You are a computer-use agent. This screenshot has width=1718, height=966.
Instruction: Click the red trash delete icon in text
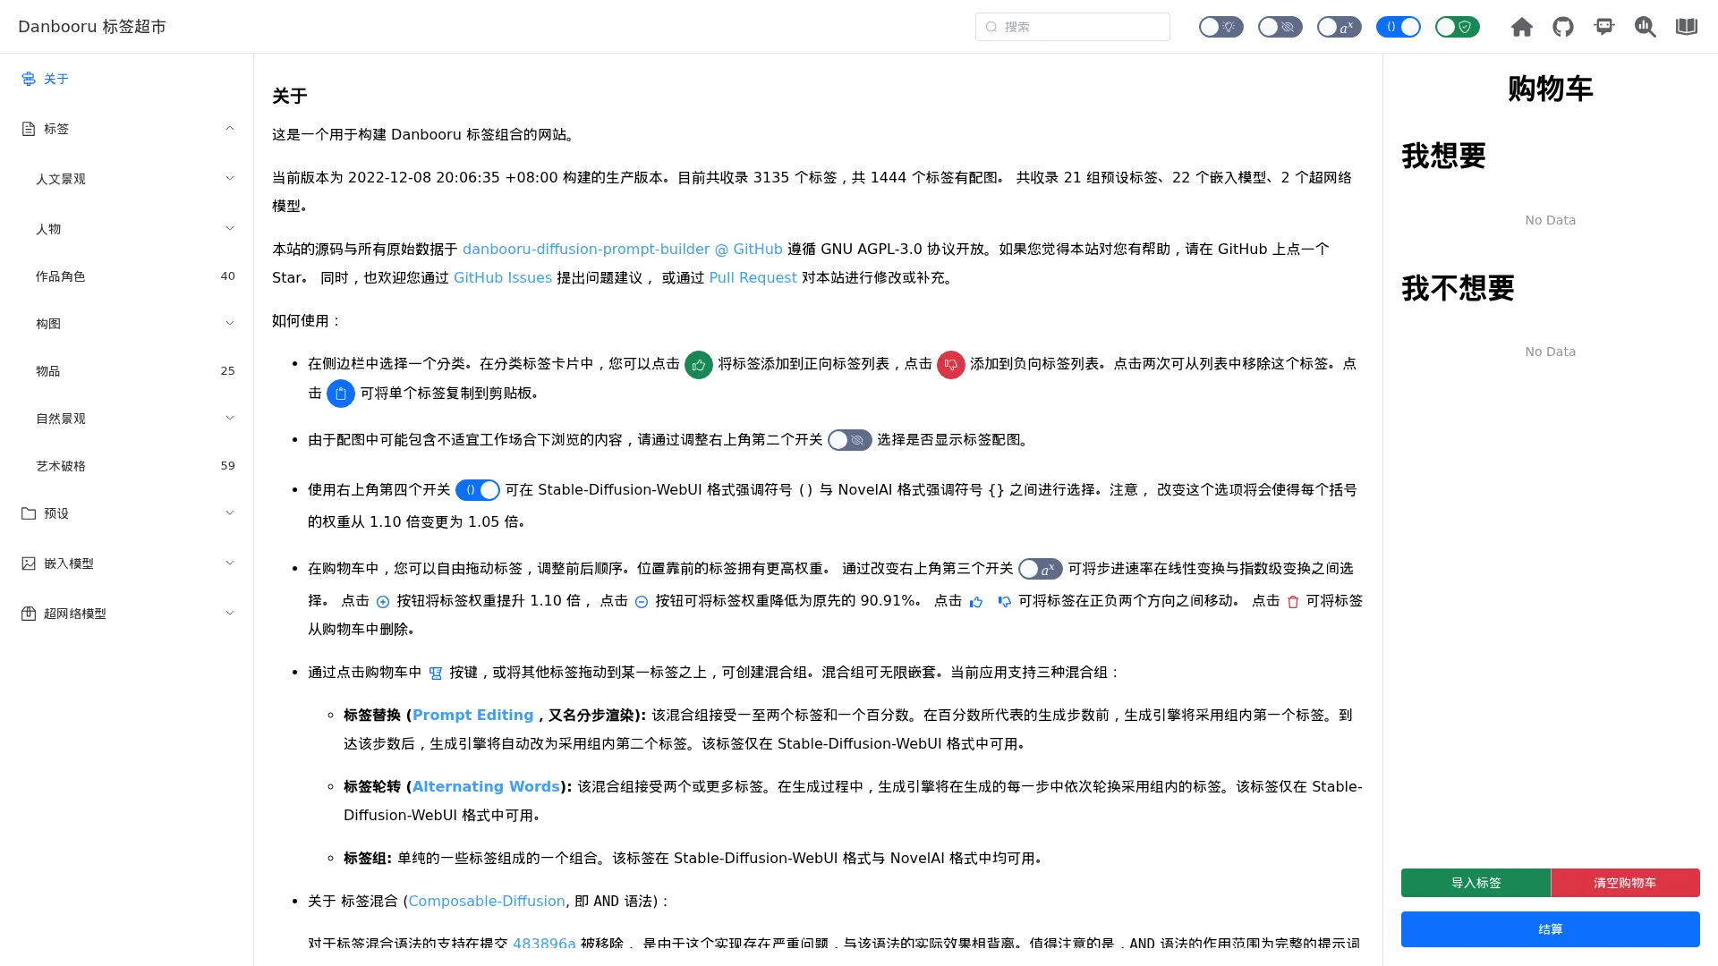tap(1293, 602)
